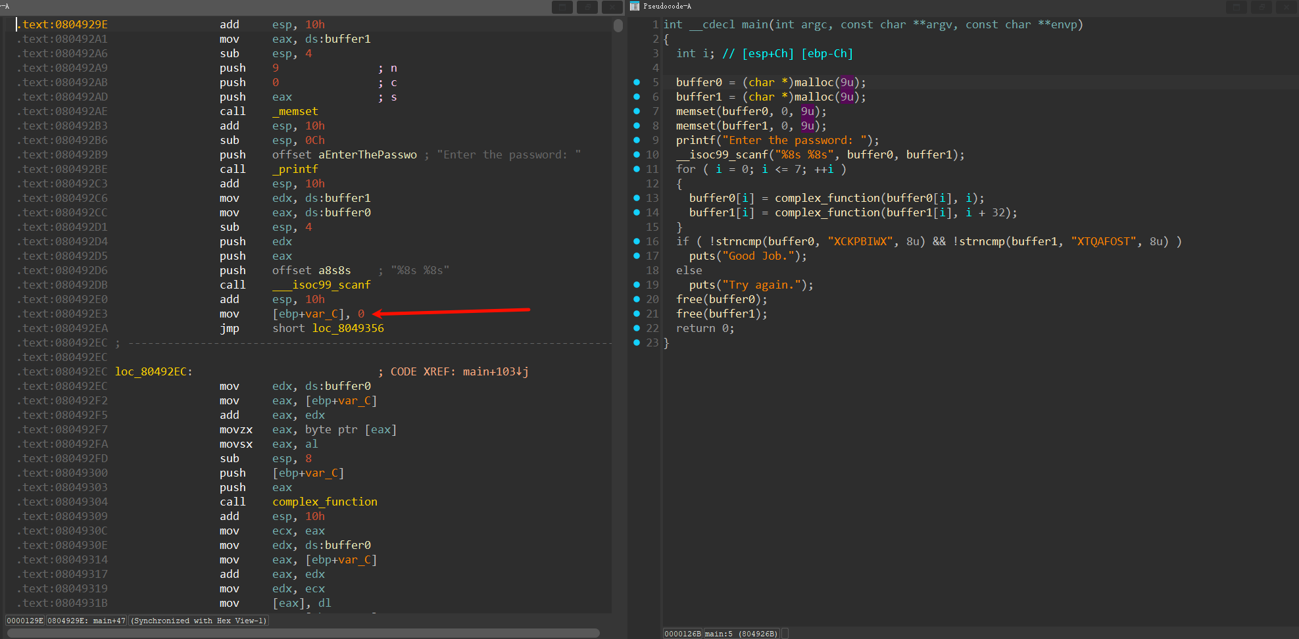This screenshot has height=639, width=1299.
Task: Click the '"XTQAFOST"' string in pseudocode
Action: click(x=1104, y=241)
